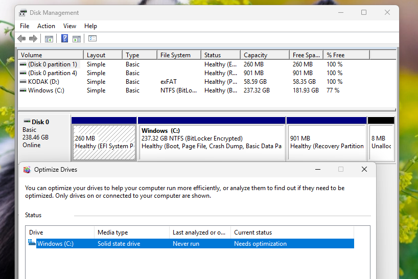
Task: Click the Back arrow toolbar icon
Action: 21,39
